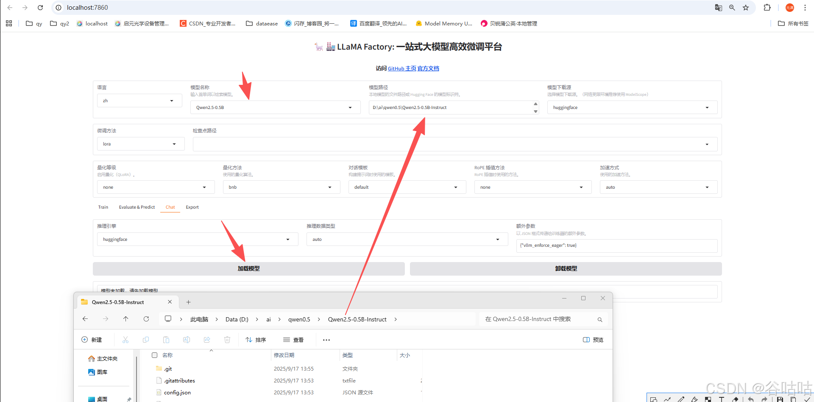Viewport: 814px width, 402px height.
Task: Open the 加速方式 auto dropdown
Action: tap(658, 187)
